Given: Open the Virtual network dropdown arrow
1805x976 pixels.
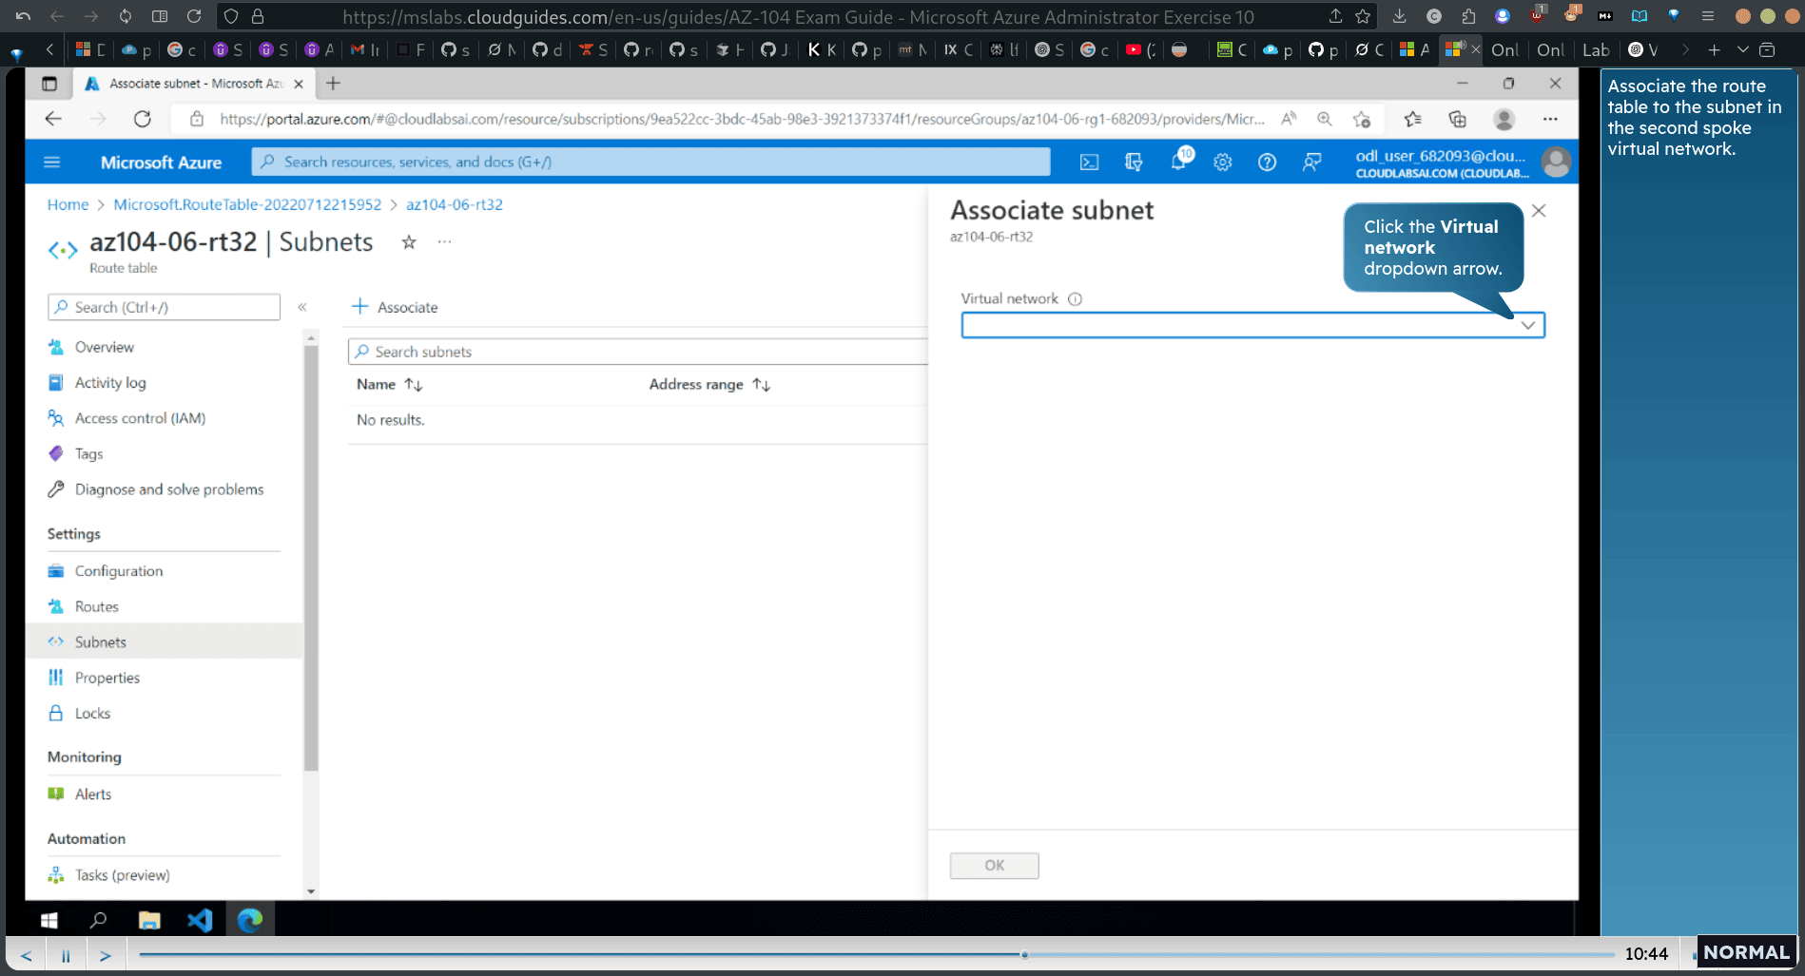Looking at the screenshot, I should point(1527,325).
